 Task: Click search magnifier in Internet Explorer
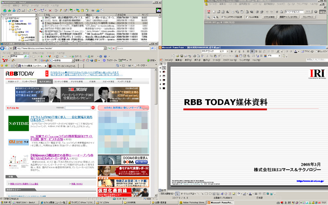152,48
